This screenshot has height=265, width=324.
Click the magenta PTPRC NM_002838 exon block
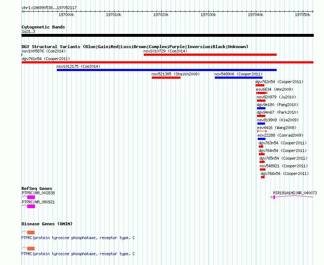coord(31,197)
